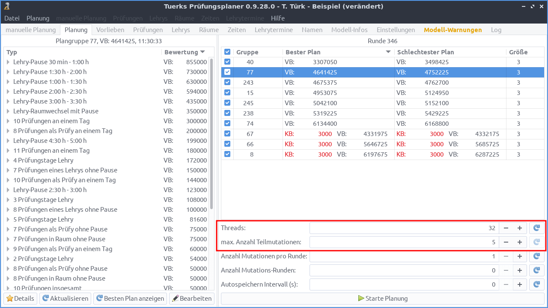Toggle the checkbox for Gruppe 243
Image resolution: width=548 pixels, height=308 pixels.
(x=227, y=83)
